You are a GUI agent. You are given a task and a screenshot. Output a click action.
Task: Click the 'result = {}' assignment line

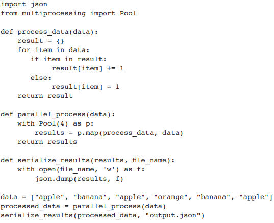[x=41, y=41]
